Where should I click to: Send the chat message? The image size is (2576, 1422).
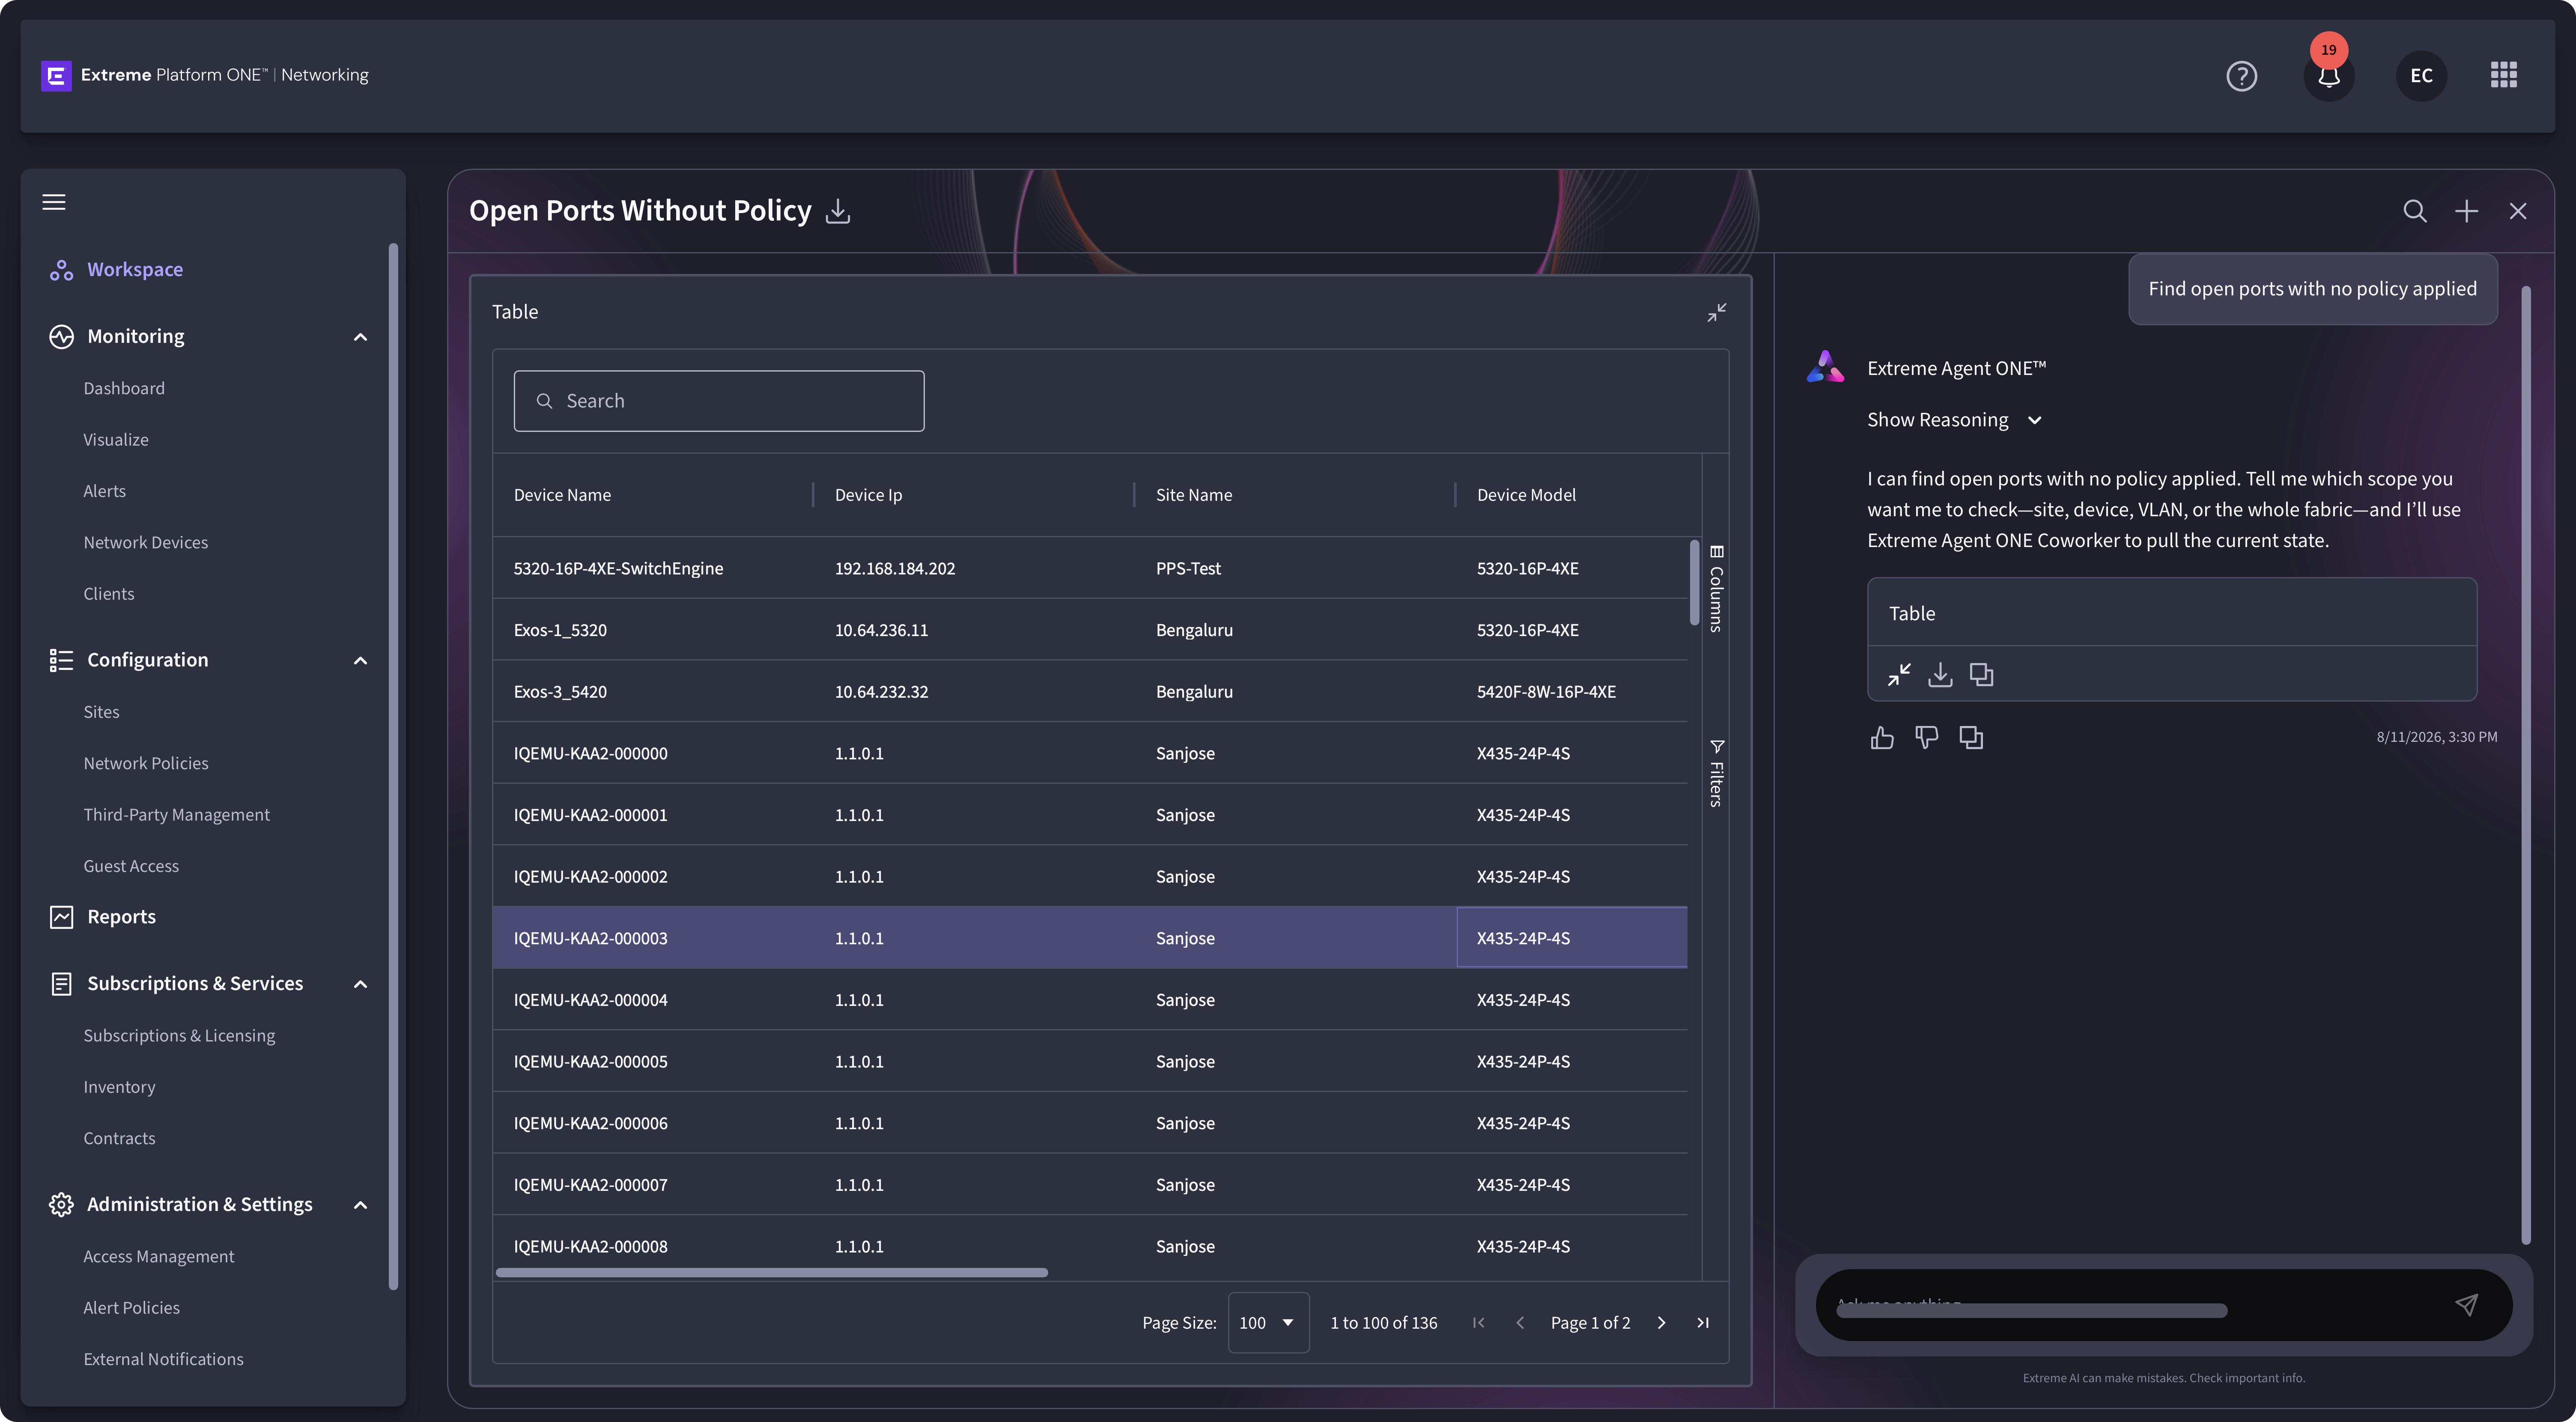tap(2466, 1305)
